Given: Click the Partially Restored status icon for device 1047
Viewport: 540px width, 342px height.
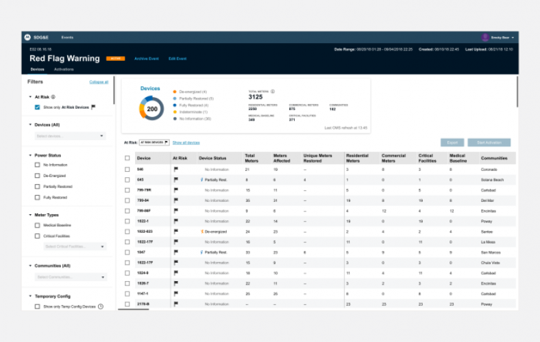Looking at the screenshot, I should [202, 252].
